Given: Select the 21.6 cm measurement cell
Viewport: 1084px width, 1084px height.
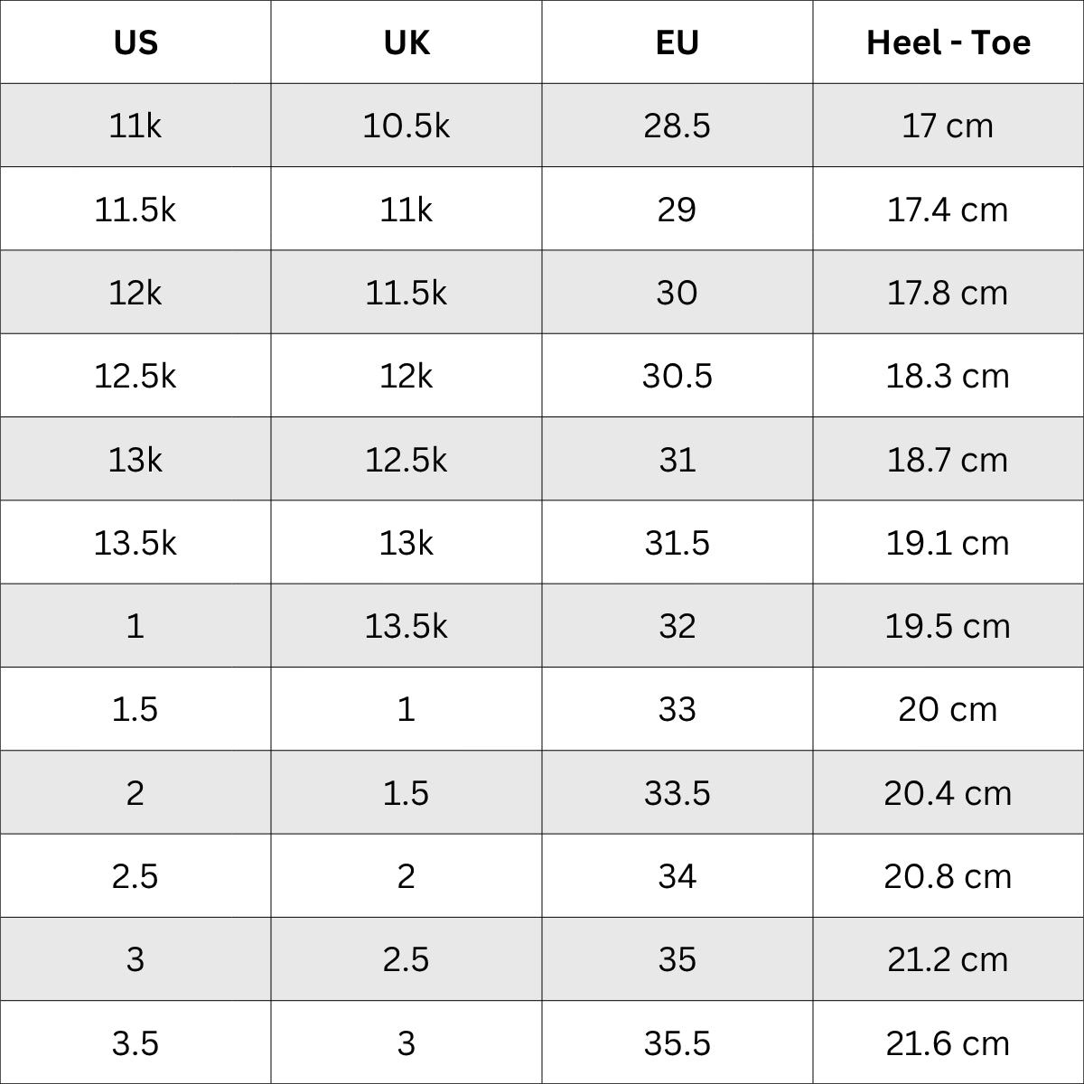Looking at the screenshot, I should 948,1042.
